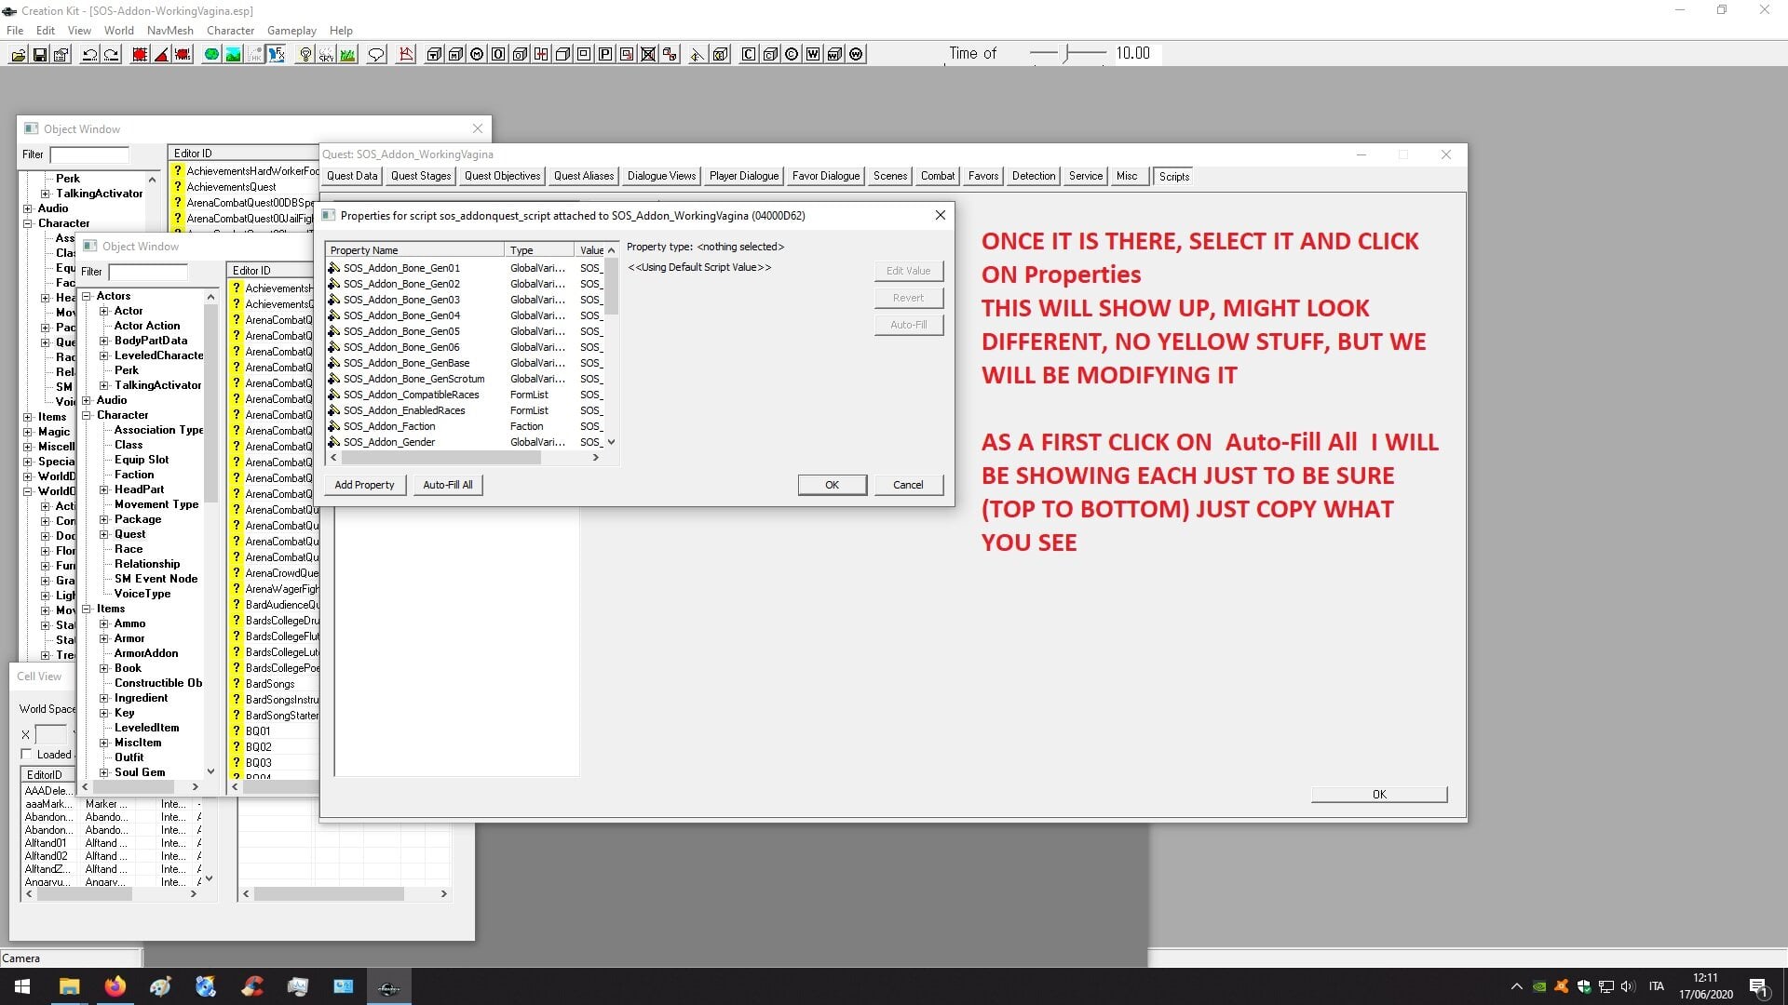Click the cube icon labeled T

tap(434, 54)
